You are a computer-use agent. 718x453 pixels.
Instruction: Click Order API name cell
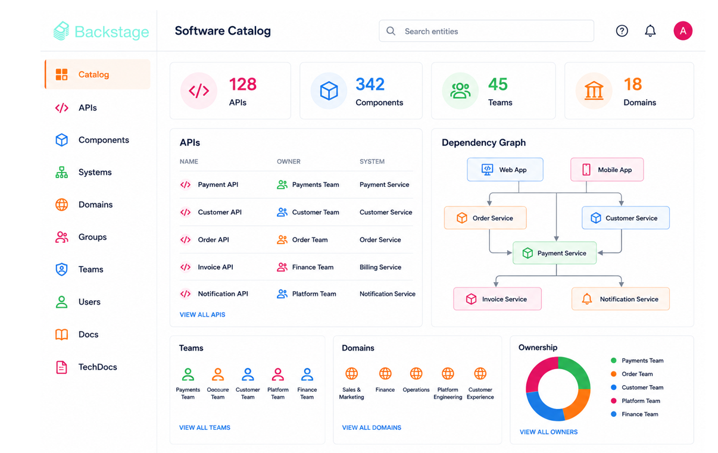click(x=213, y=240)
